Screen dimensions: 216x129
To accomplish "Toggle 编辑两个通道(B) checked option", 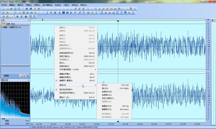I will coord(76,80).
